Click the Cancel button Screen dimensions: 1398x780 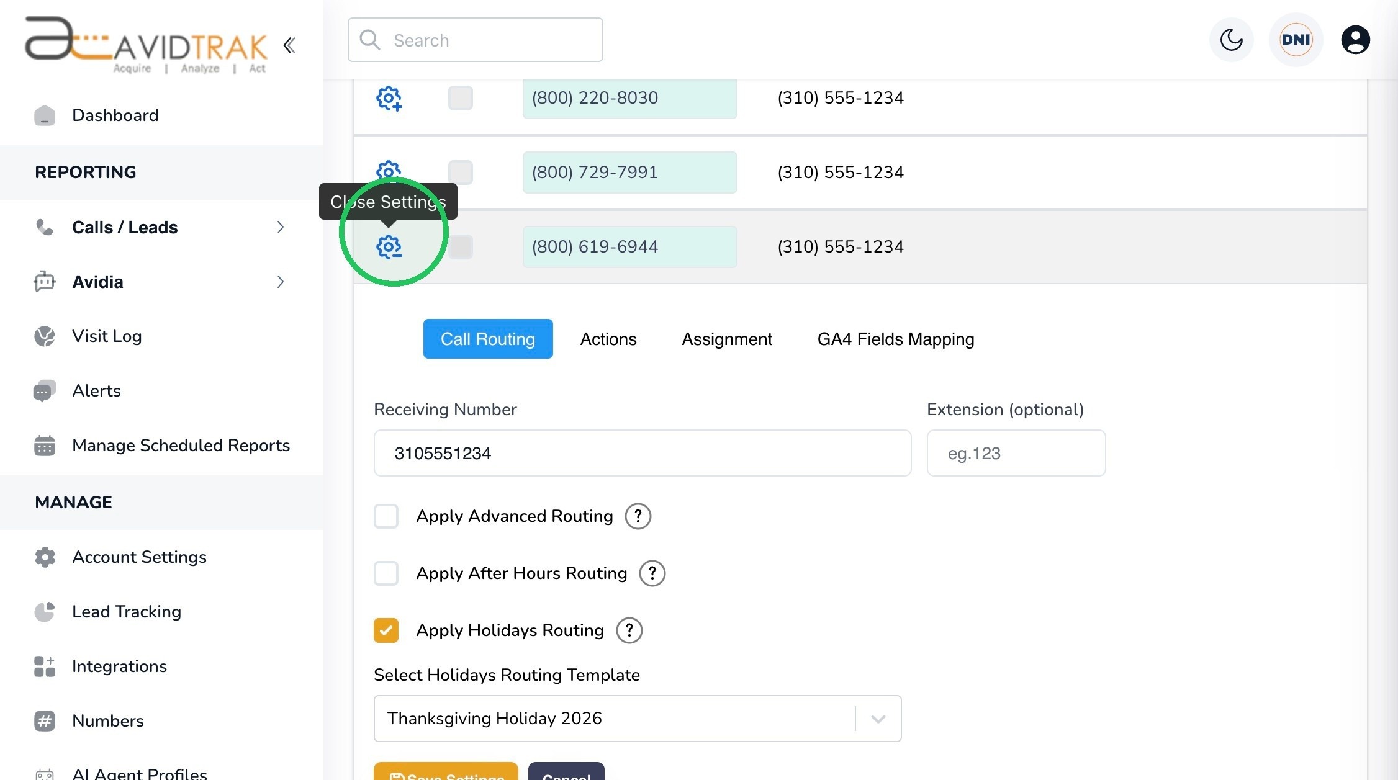click(566, 771)
